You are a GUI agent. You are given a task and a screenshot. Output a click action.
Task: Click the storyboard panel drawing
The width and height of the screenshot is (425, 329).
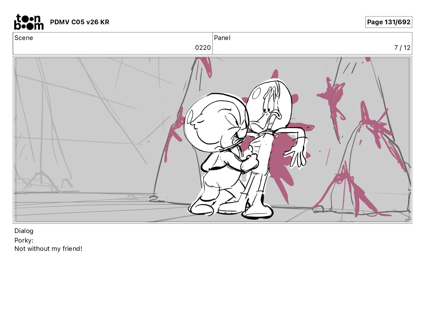click(212, 140)
